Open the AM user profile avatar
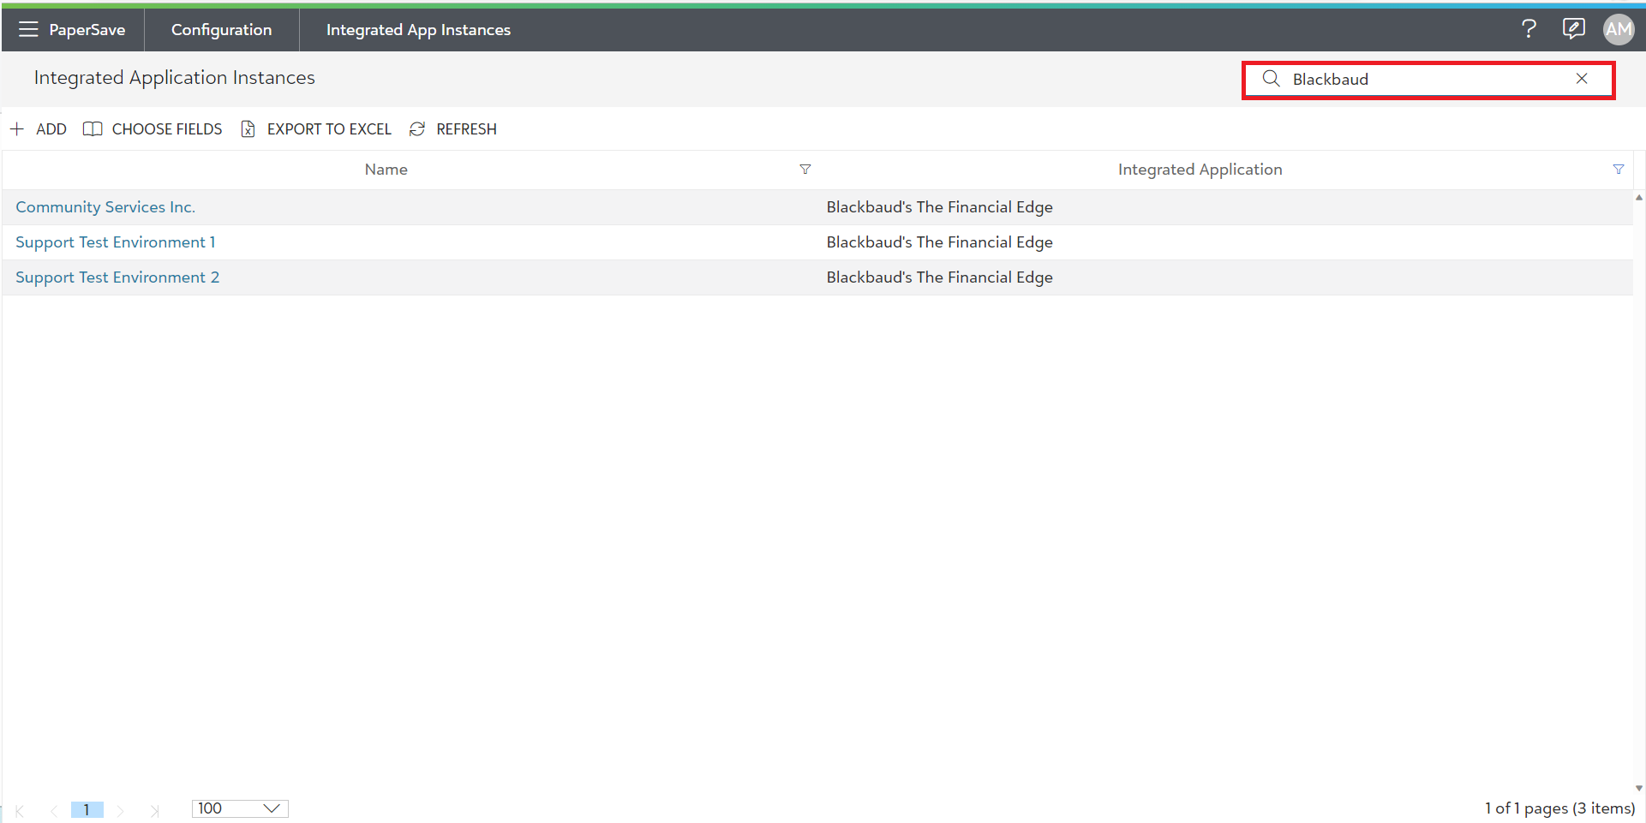1646x823 pixels. [x=1618, y=30]
